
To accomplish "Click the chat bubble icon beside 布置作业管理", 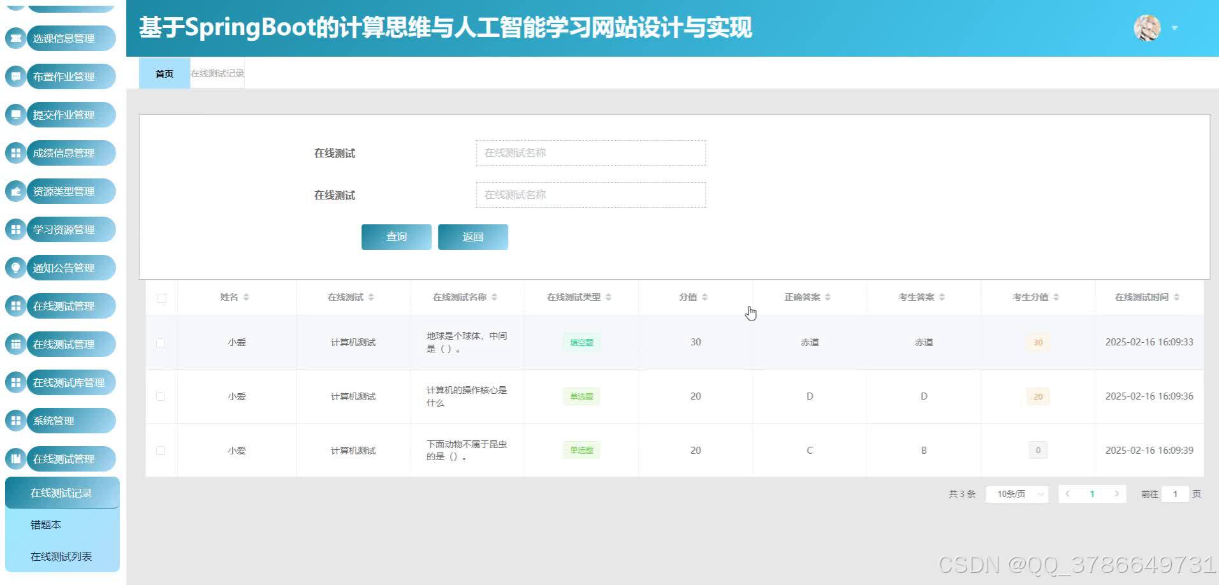I will pyautogui.click(x=15, y=76).
